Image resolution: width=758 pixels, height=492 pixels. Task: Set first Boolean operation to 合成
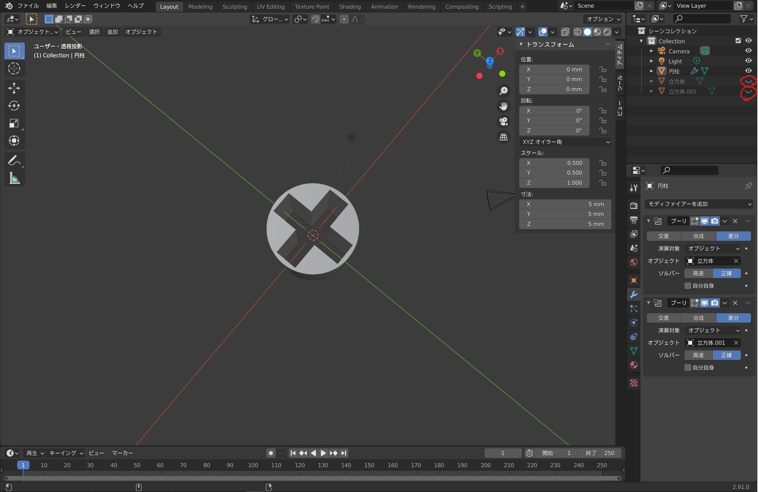(x=699, y=236)
